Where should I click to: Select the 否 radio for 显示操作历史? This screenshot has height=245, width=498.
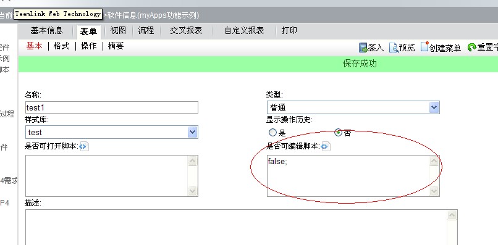click(x=338, y=132)
